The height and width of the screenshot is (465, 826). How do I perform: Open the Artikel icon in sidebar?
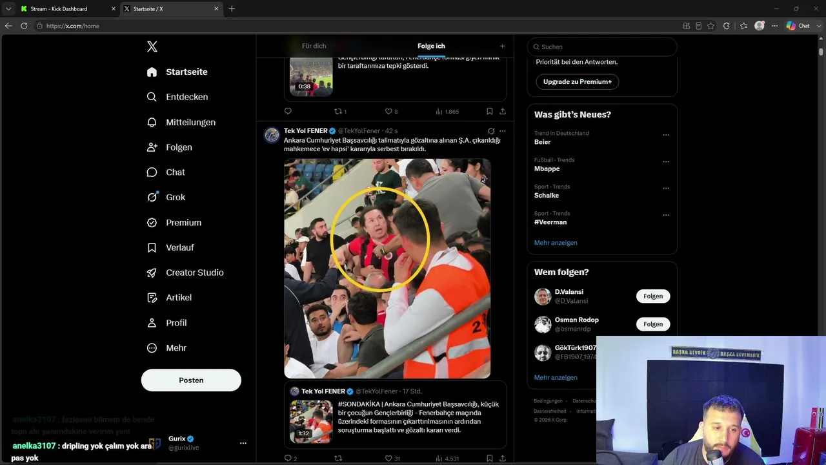[x=152, y=298]
